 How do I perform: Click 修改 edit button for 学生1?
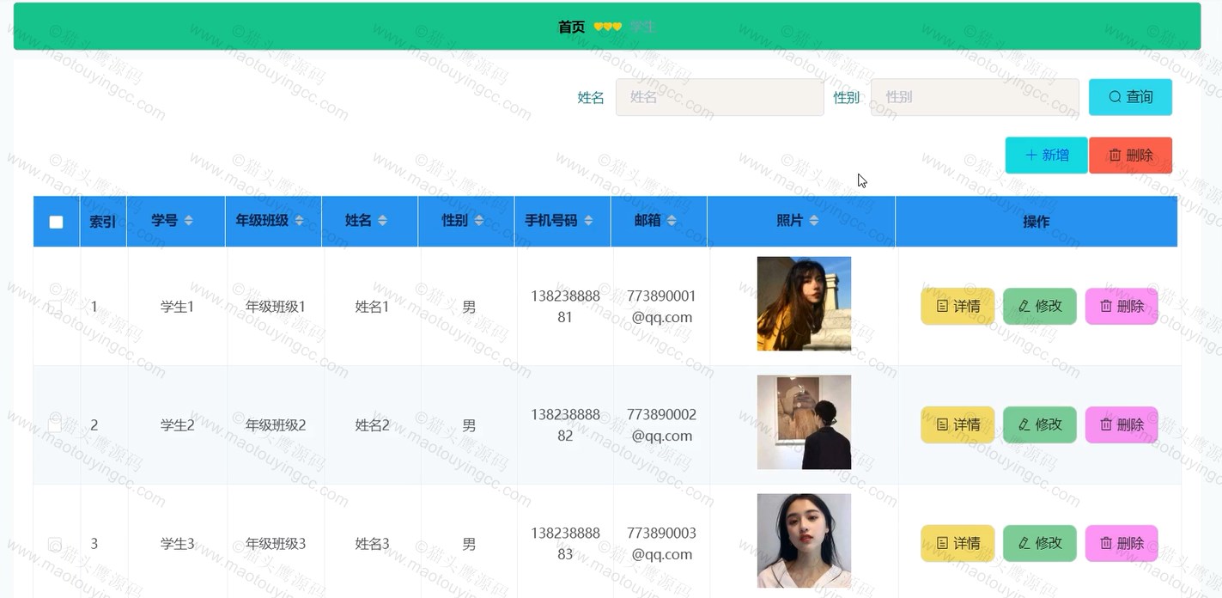point(1040,306)
